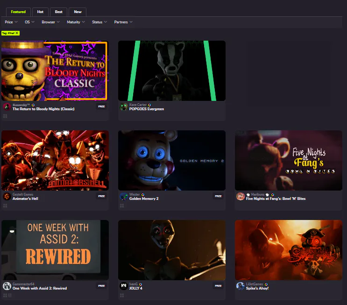Click FREE badge on Golden Memory 2
Screen dimensions: 347x305
(x=218, y=196)
